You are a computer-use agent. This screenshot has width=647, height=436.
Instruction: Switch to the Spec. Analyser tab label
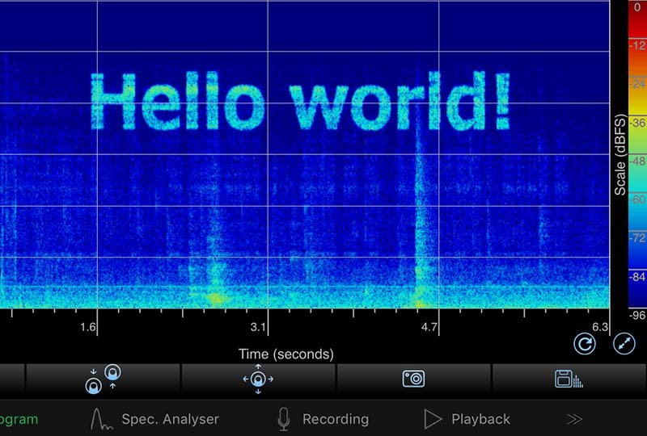click(170, 419)
